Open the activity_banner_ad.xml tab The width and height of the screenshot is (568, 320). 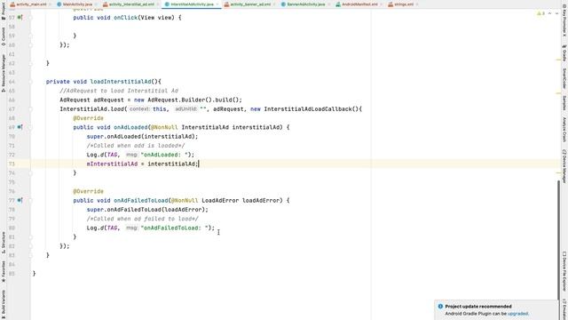click(248, 4)
